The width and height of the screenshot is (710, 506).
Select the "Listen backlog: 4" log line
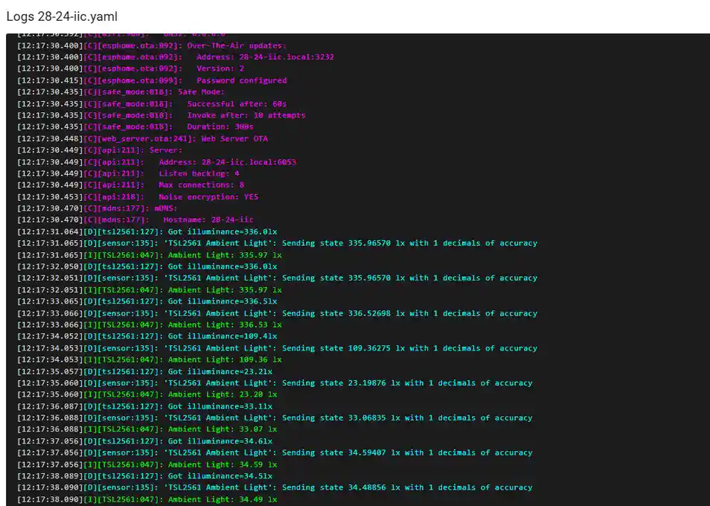click(x=199, y=173)
